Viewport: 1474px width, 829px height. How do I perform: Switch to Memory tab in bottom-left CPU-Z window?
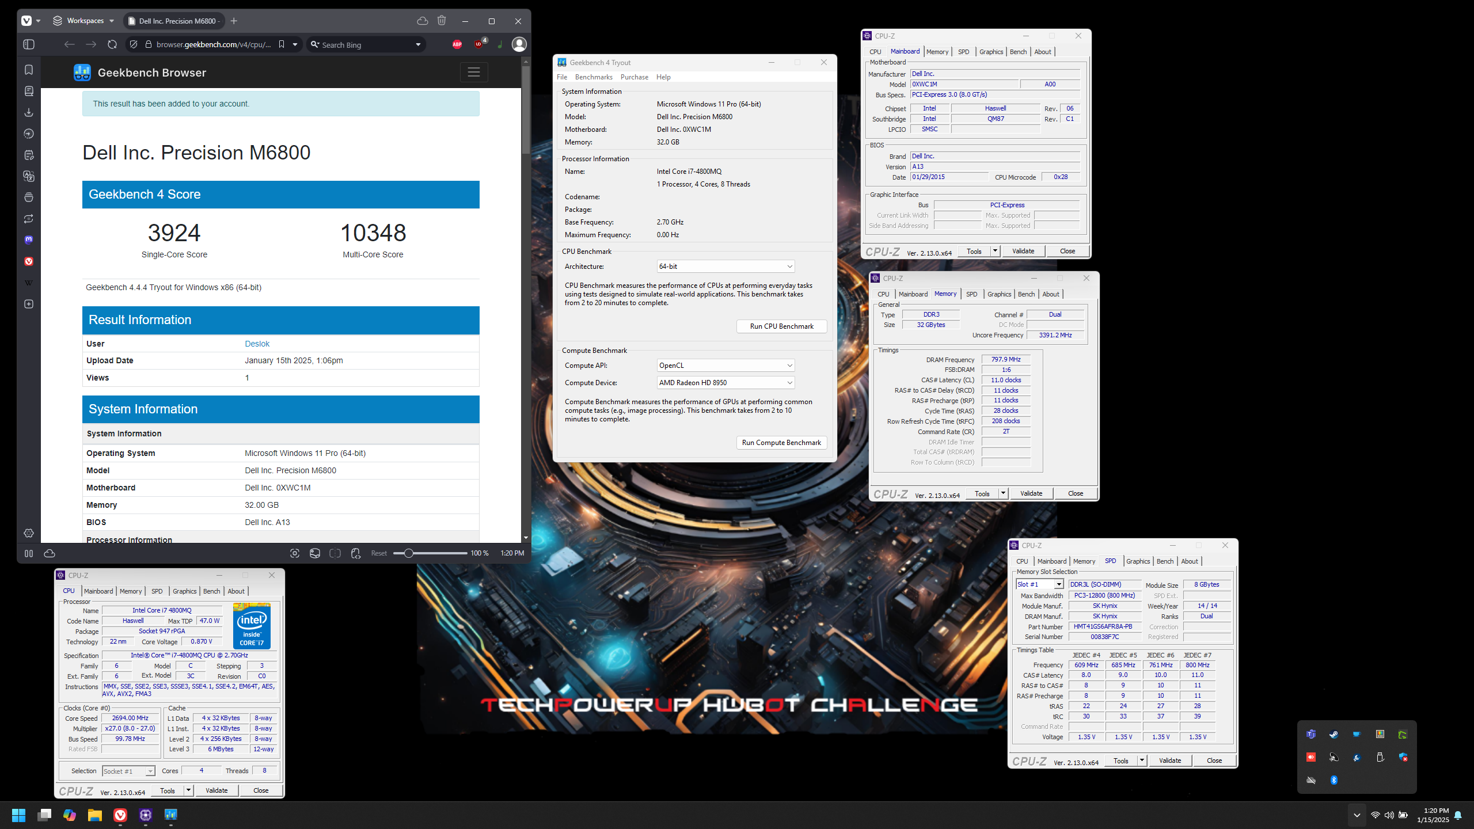click(x=131, y=591)
